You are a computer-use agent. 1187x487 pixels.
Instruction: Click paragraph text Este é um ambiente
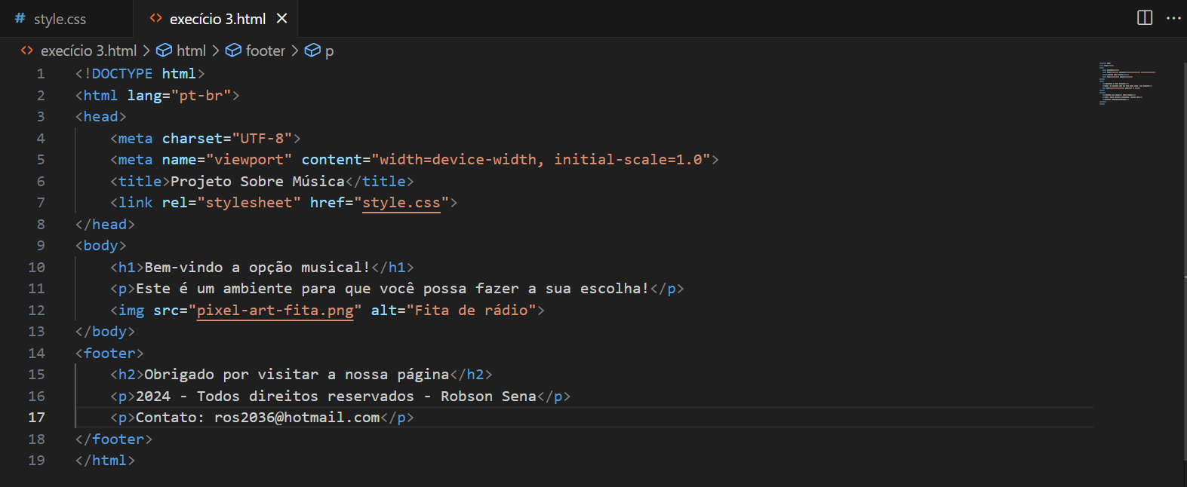coord(214,289)
